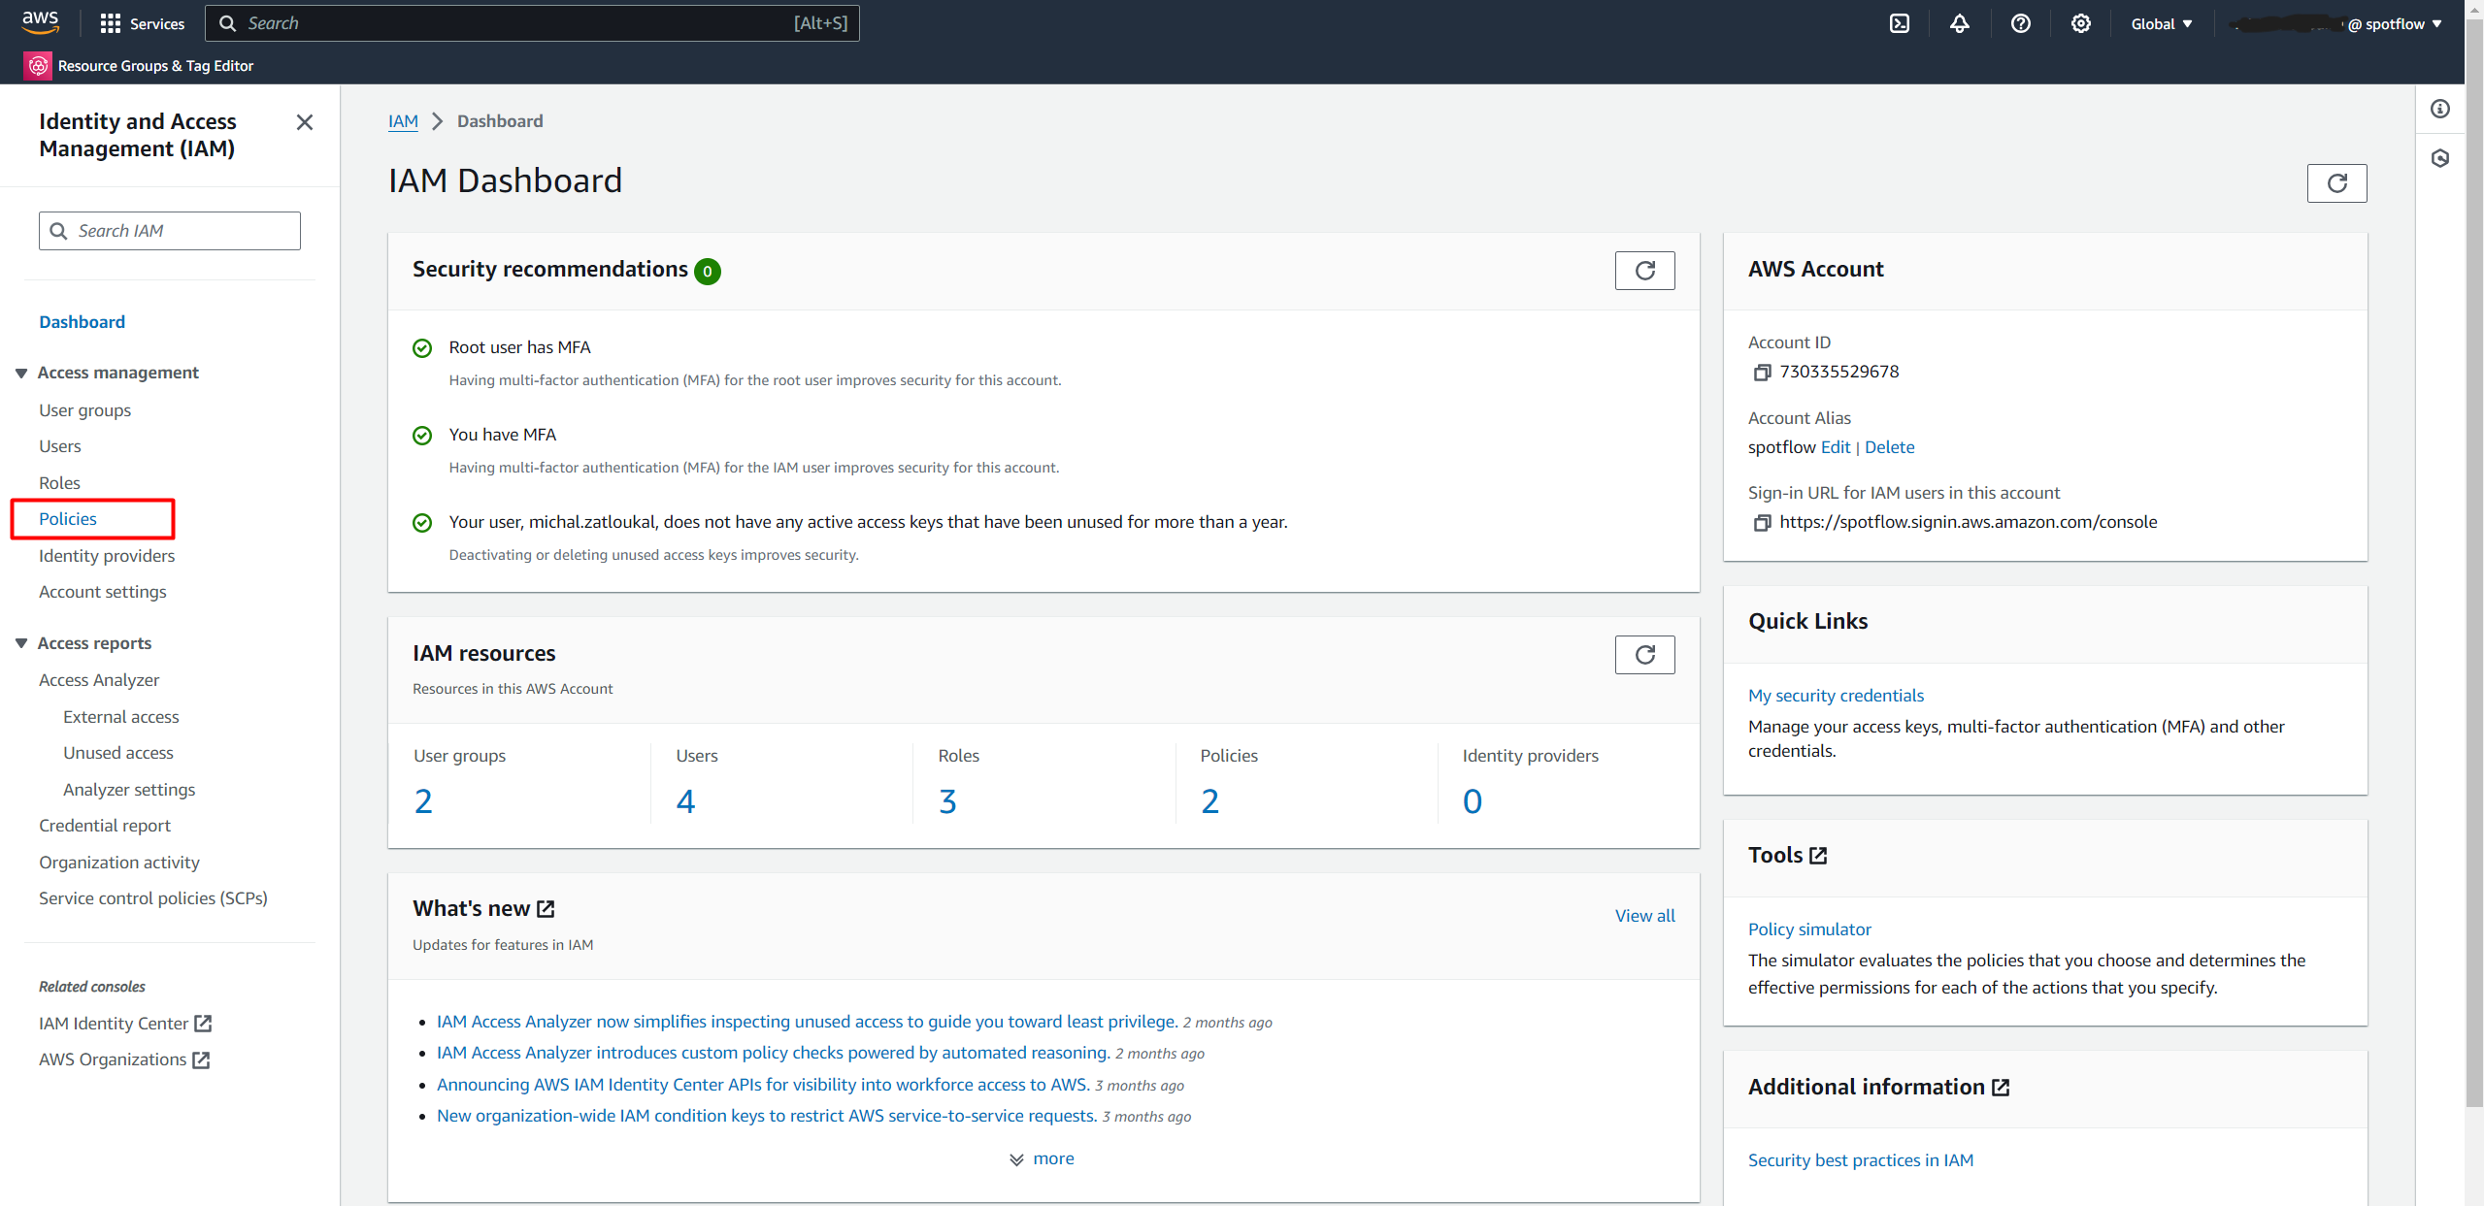Refresh the IAM Dashboard page

[2336, 183]
